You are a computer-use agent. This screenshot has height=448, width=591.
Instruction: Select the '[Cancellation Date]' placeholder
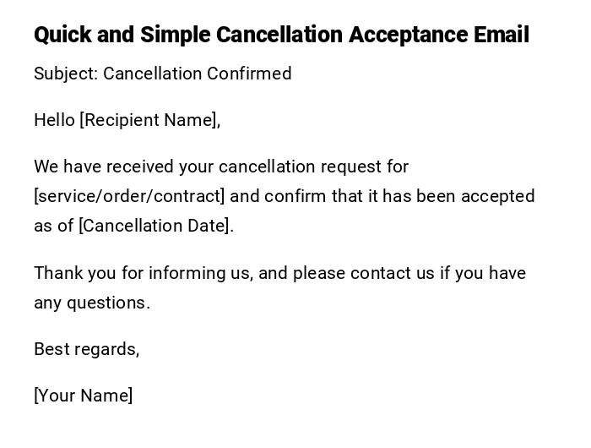tap(155, 226)
